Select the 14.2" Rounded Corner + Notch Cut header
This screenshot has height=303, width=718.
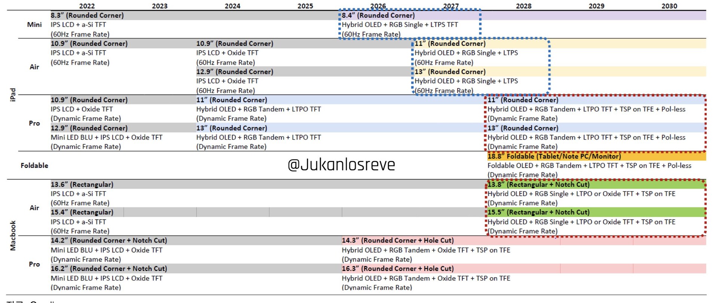109,241
